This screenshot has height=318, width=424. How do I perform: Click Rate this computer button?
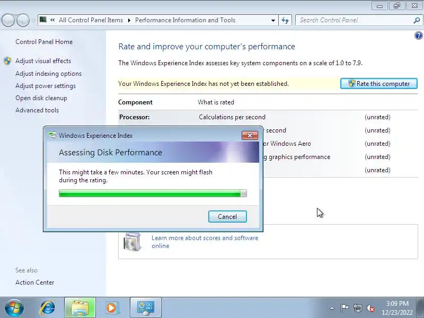point(379,84)
